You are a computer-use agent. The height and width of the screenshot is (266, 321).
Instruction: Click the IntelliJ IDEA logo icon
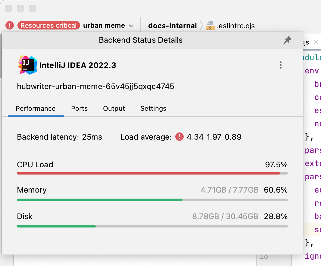click(x=27, y=65)
